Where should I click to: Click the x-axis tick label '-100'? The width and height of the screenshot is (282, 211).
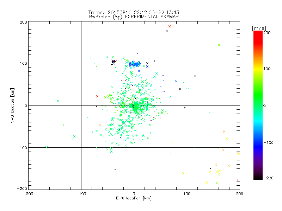[x=81, y=194]
